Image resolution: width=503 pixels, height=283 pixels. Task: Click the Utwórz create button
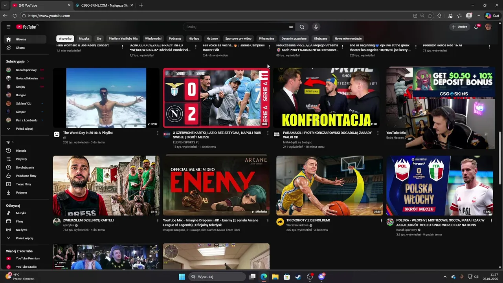[459, 27]
